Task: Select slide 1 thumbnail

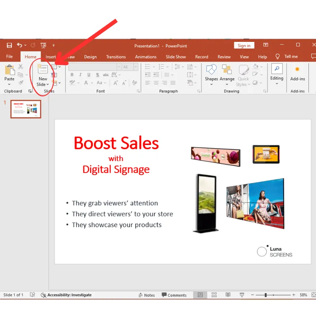Action: pyautogui.click(x=26, y=109)
